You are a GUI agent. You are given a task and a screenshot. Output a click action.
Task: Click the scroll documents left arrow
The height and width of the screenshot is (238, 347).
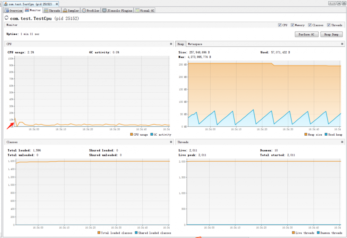[330, 3]
